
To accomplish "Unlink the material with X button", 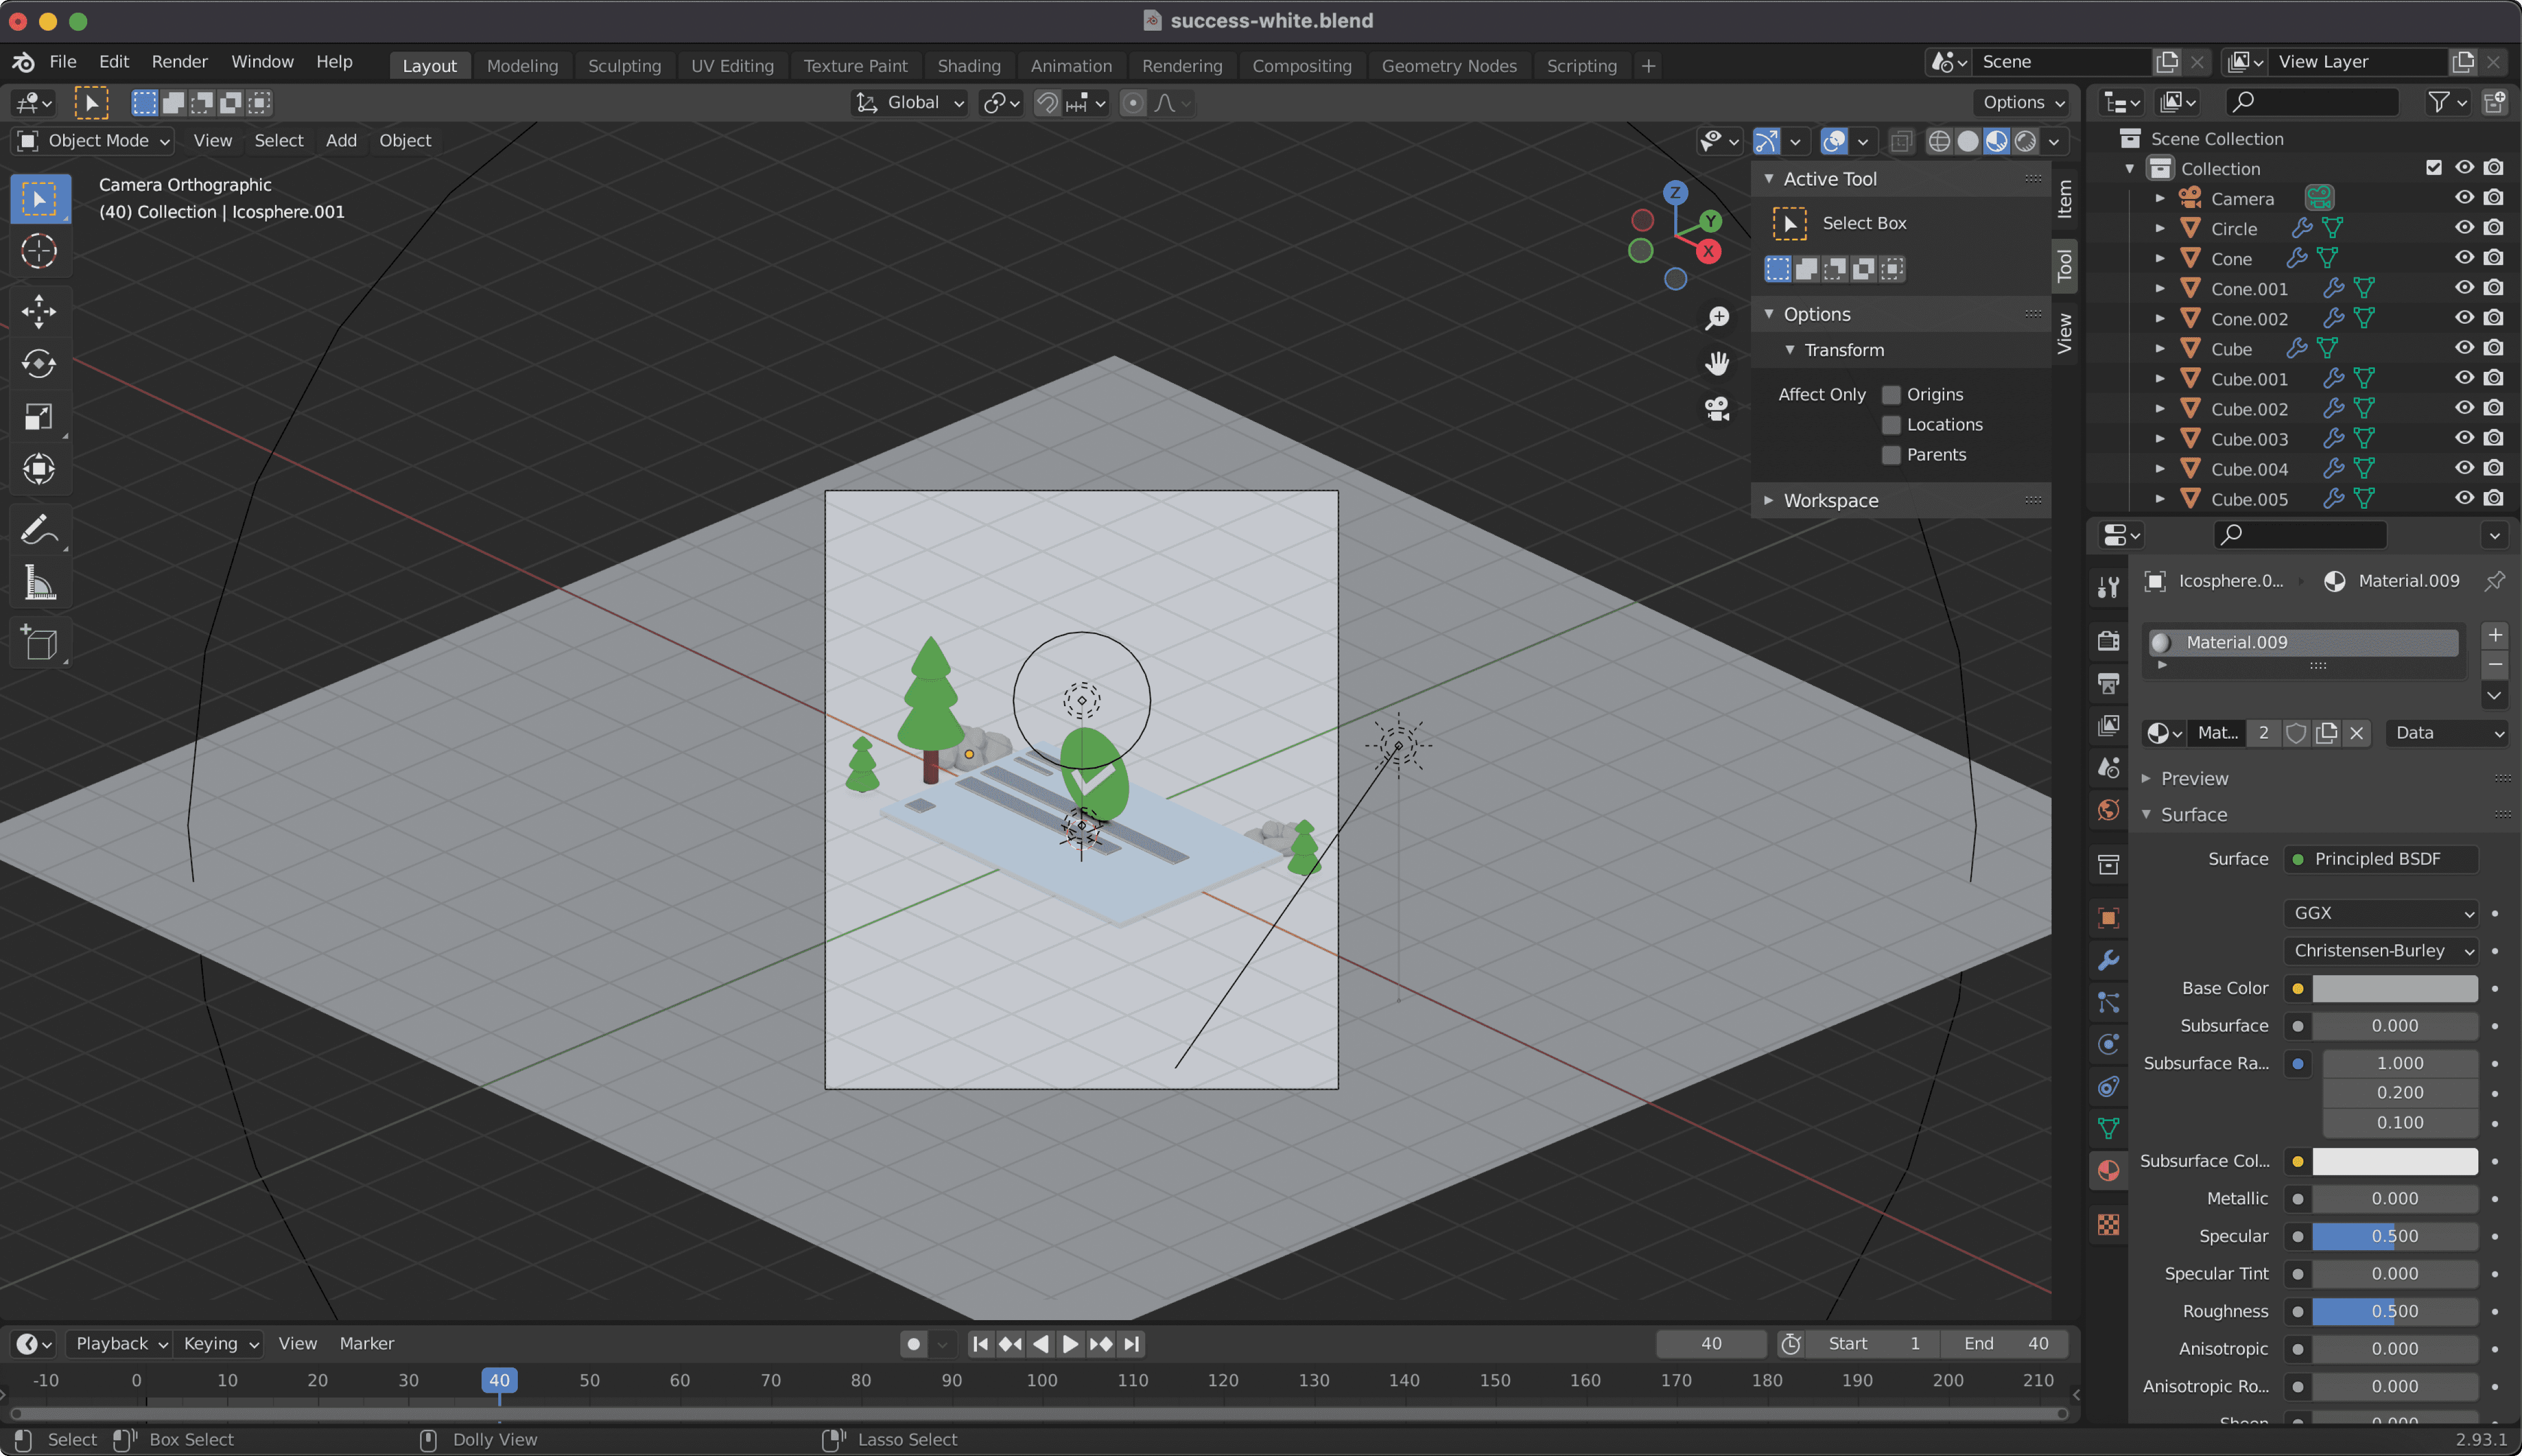I will click(x=2356, y=733).
